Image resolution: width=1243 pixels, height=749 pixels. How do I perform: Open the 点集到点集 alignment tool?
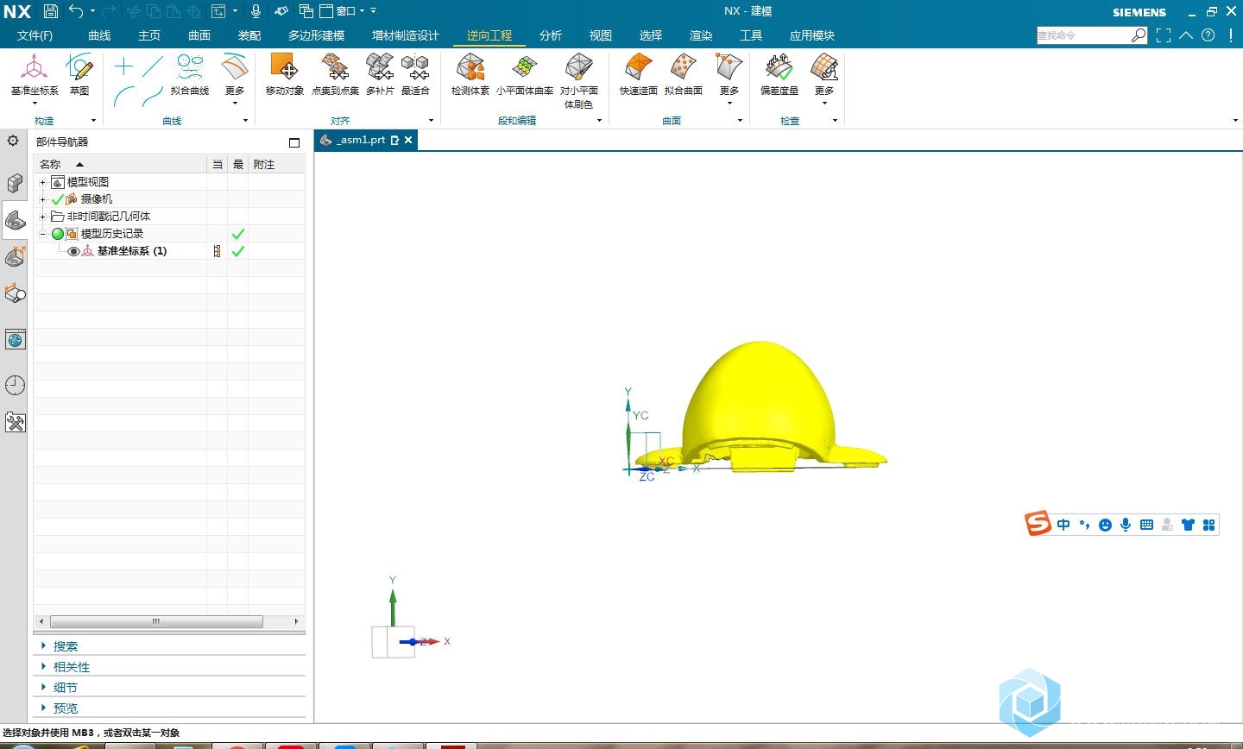(335, 74)
